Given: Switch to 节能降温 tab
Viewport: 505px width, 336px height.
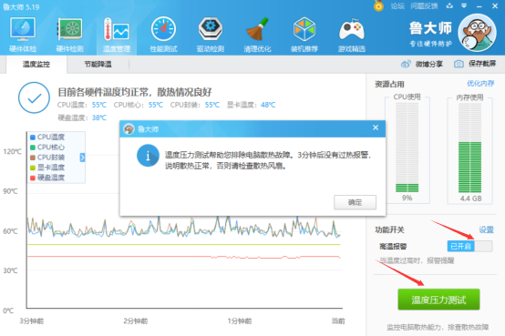Looking at the screenshot, I should 98,65.
